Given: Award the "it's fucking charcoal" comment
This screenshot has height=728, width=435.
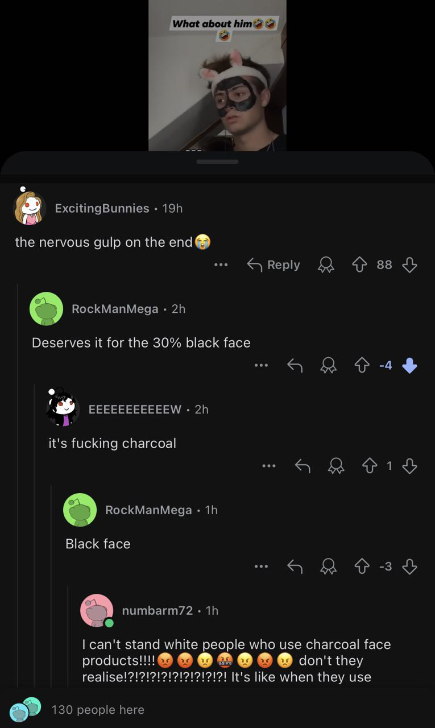Looking at the screenshot, I should (x=336, y=466).
